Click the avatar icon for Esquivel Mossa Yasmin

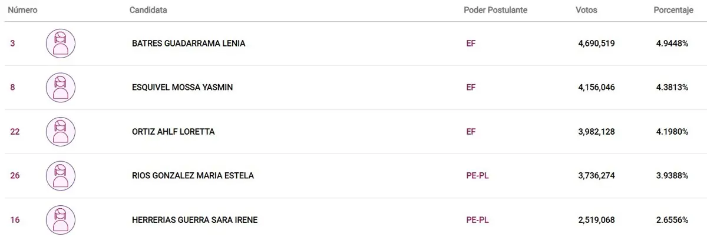[61, 88]
